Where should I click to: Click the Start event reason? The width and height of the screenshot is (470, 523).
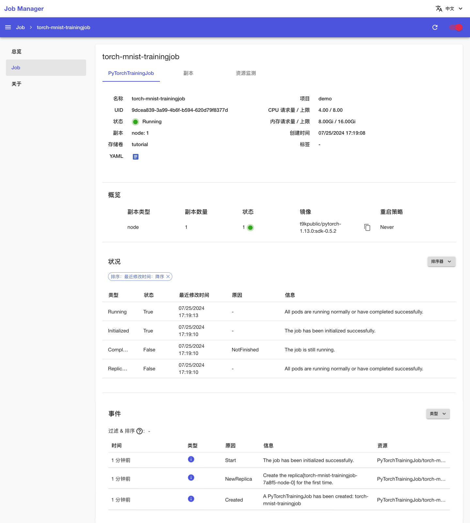tap(230, 460)
